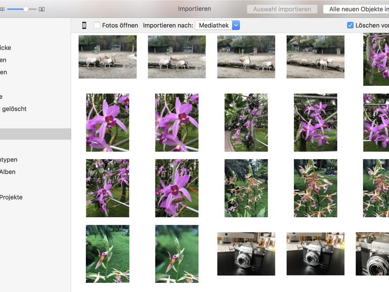Select second purple orchid photo in third row
This screenshot has height=292, width=389.
[x=177, y=188]
